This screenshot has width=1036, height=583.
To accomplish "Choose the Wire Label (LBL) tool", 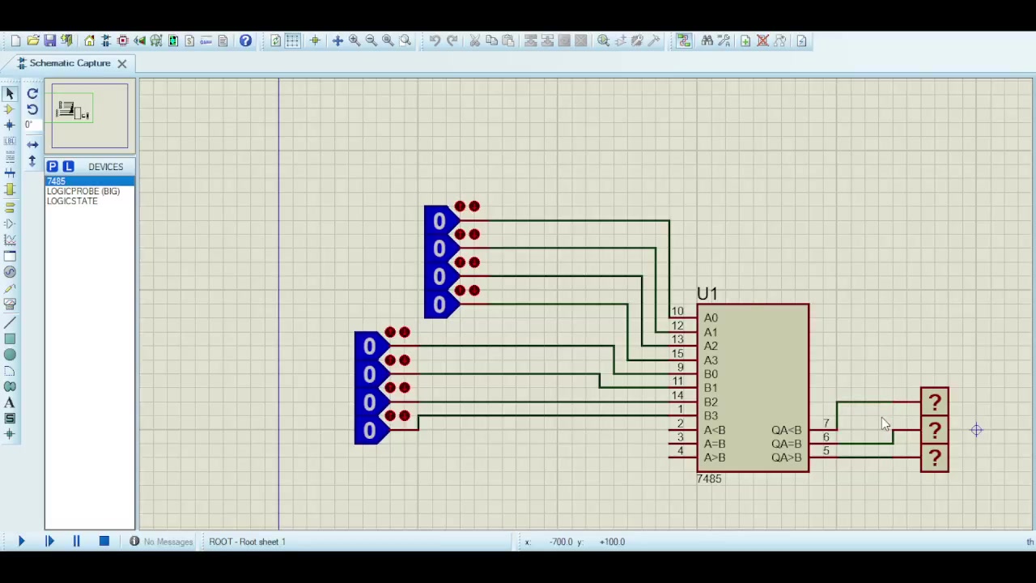I will pyautogui.click(x=10, y=141).
